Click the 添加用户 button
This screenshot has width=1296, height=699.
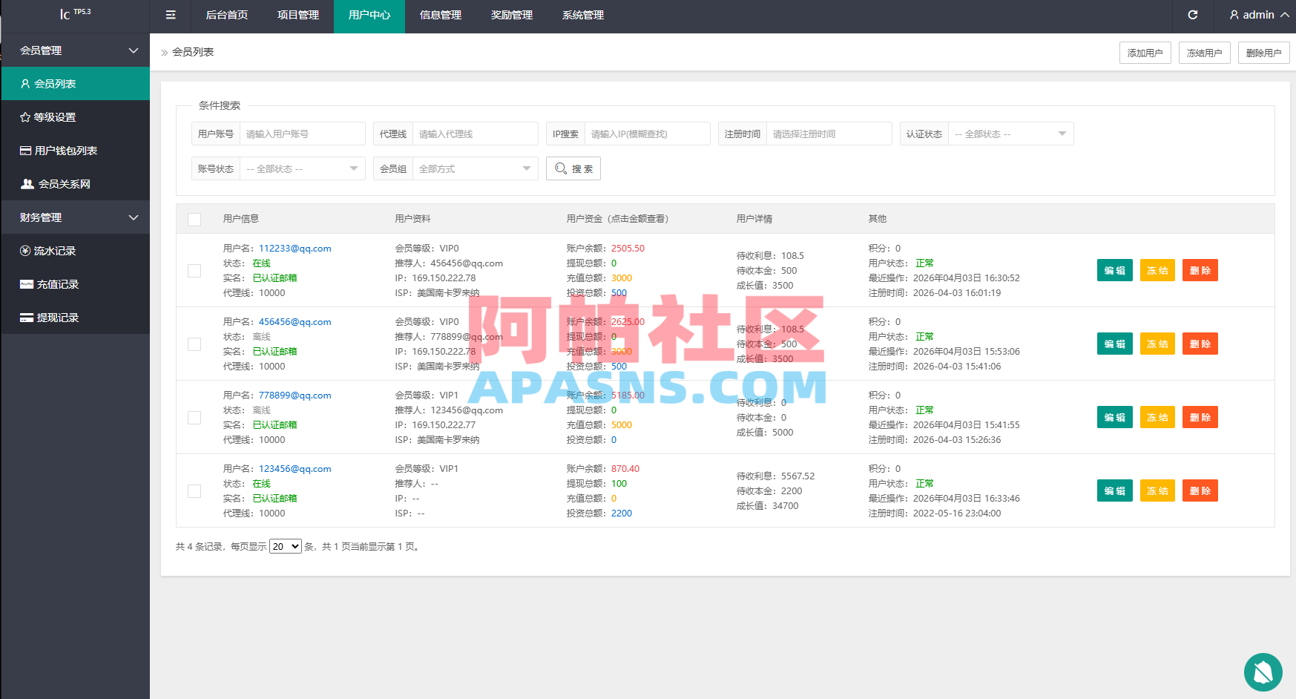[x=1145, y=53]
